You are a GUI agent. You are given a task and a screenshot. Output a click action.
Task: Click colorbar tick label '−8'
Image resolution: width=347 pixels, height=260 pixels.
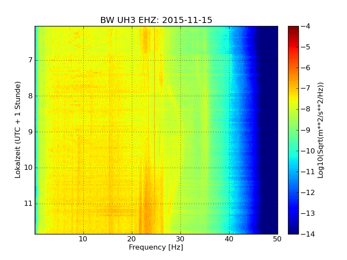click(x=306, y=109)
